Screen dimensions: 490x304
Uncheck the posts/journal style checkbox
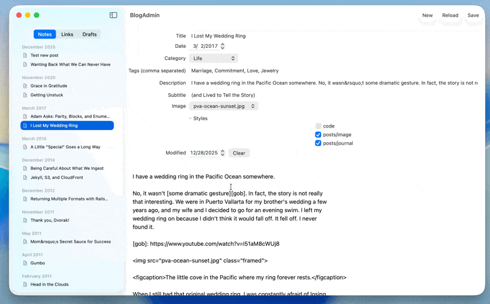pyautogui.click(x=318, y=143)
